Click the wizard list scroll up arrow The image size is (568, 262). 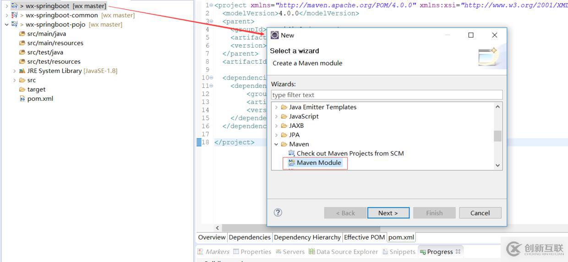[497, 107]
